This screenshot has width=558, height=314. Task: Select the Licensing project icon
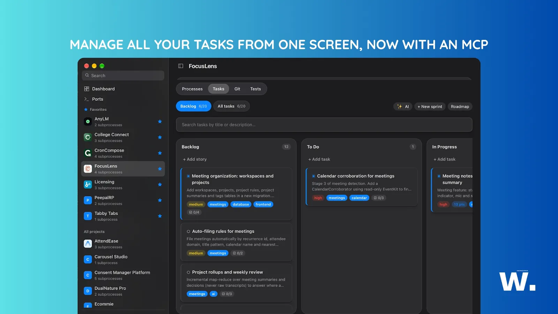(x=88, y=185)
